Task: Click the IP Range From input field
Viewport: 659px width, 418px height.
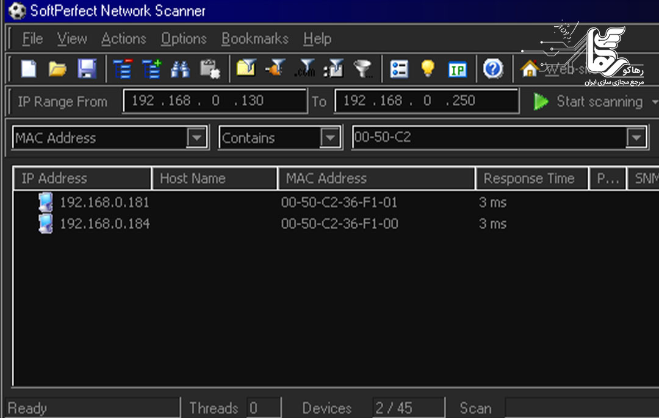Action: tap(214, 101)
